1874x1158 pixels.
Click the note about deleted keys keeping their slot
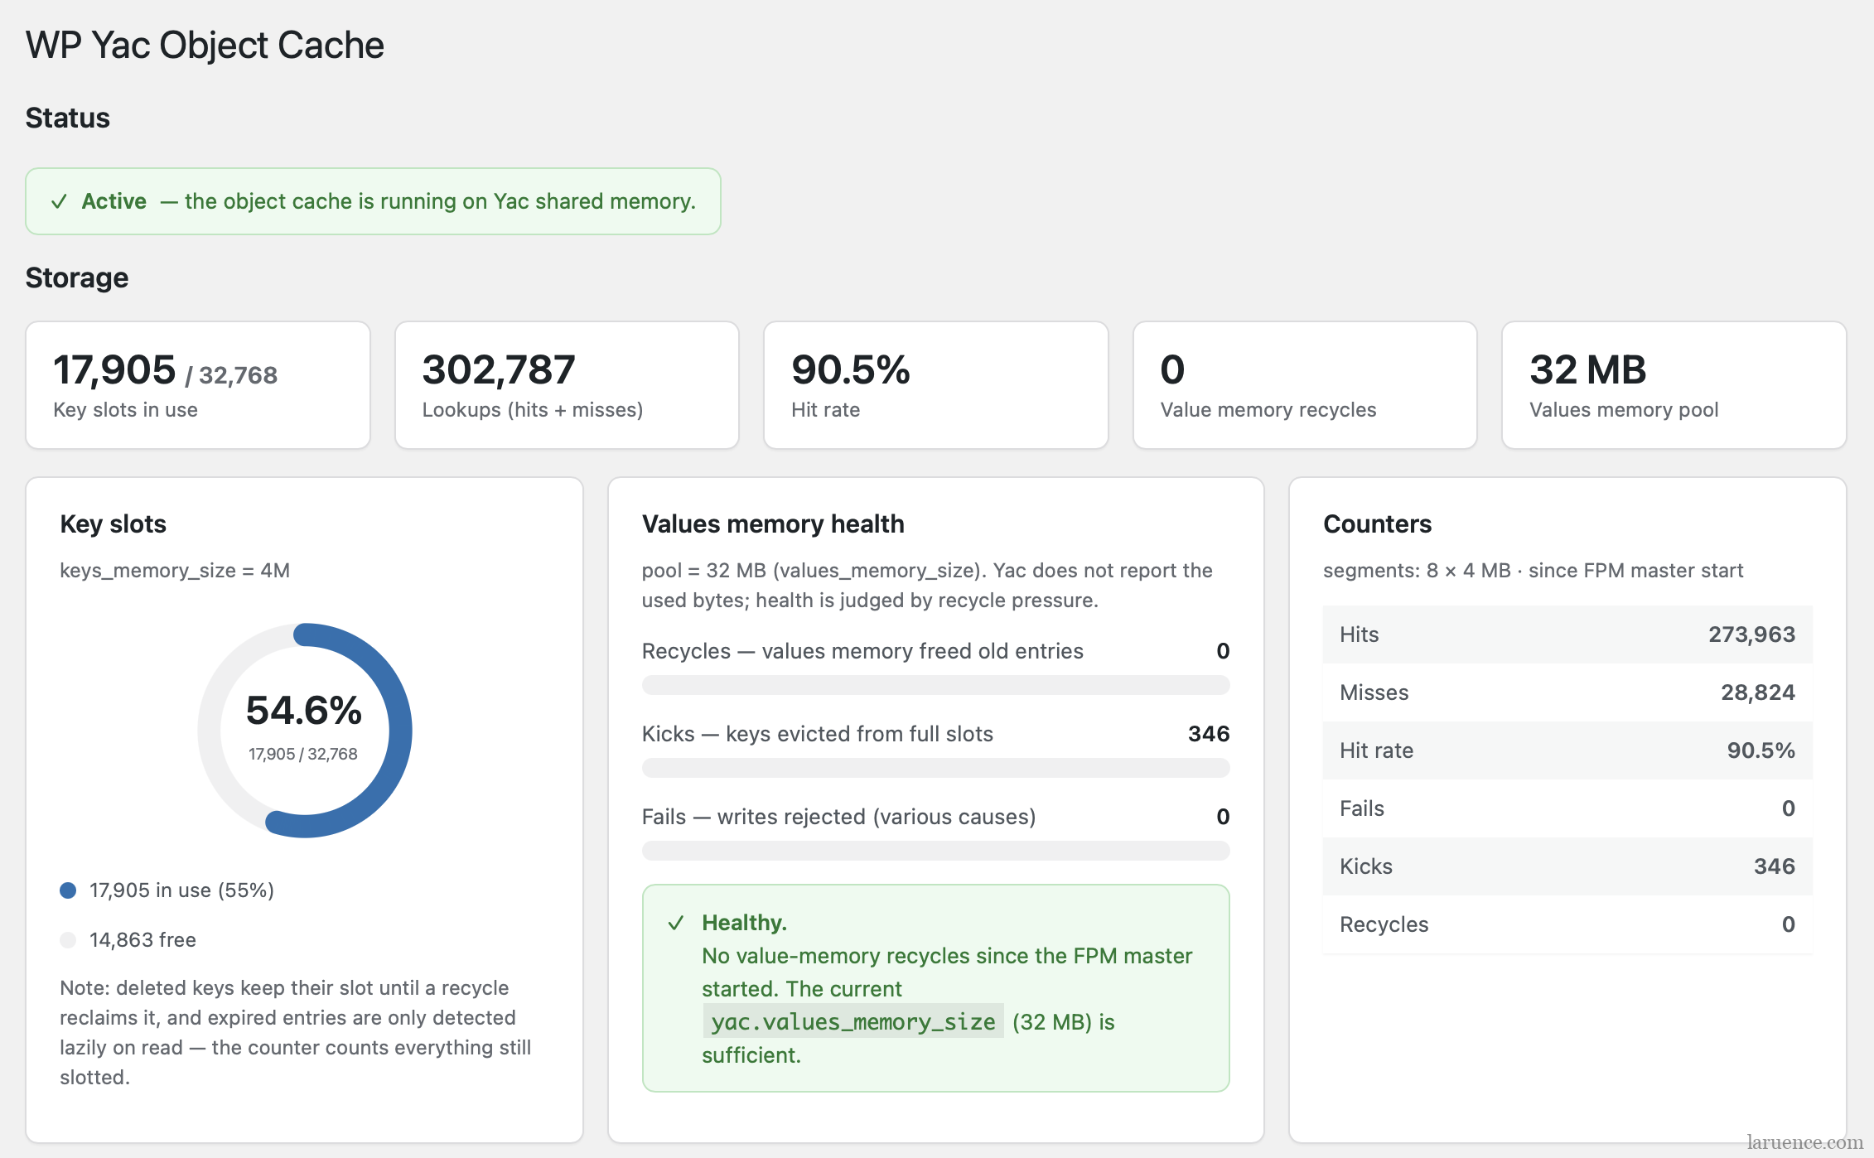(x=296, y=1033)
